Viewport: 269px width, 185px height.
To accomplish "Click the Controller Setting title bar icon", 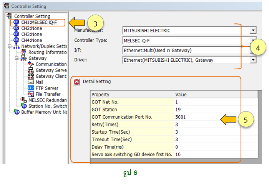I will [7, 6].
